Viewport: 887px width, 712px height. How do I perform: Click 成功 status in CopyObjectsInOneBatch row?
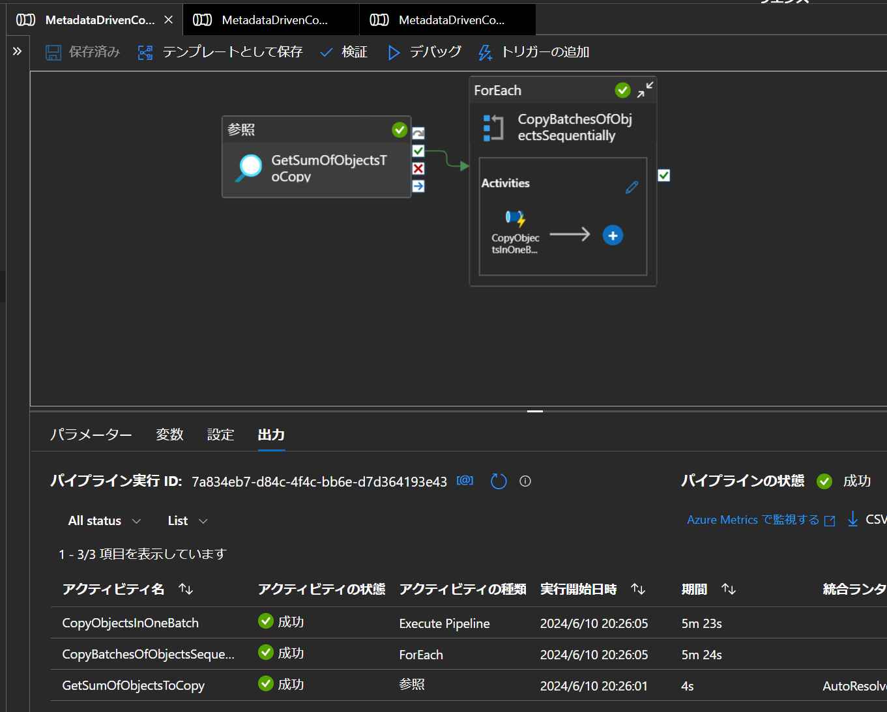coord(281,622)
